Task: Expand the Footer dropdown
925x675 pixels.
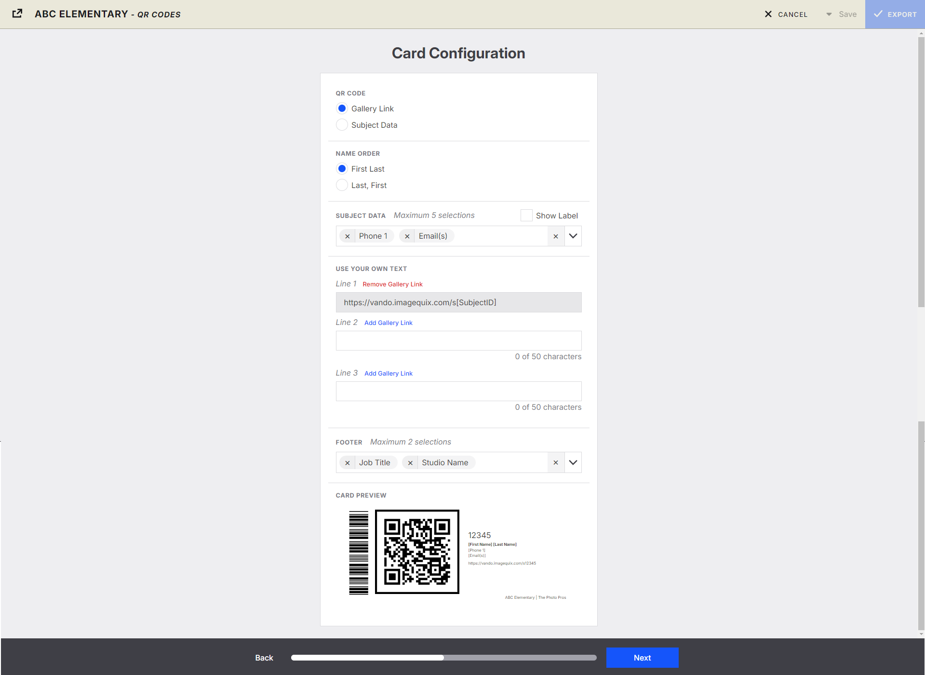Action: pos(573,463)
